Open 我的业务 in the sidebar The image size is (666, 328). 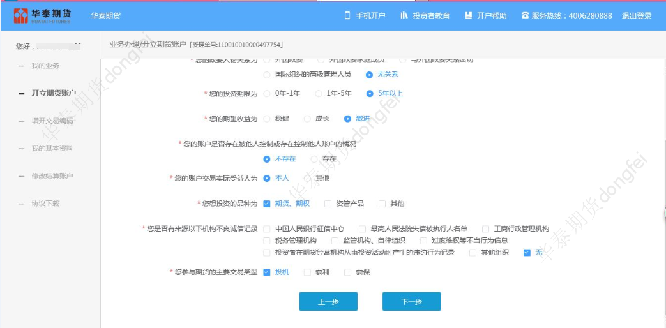(x=45, y=66)
